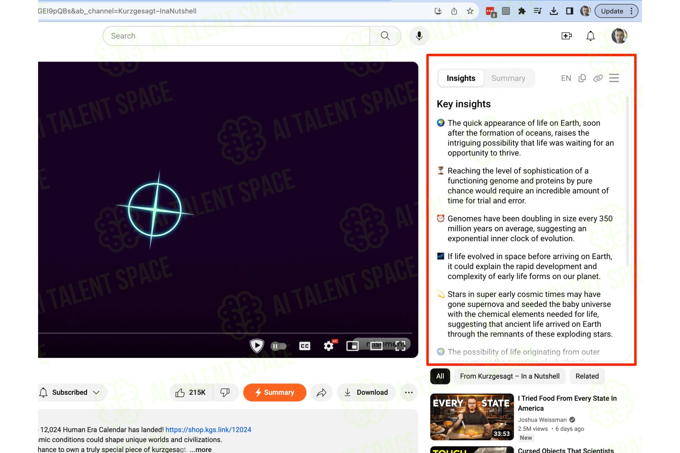Screen dimensions: 680x453
Task: Toggle closed captions CC button
Action: pyautogui.click(x=305, y=346)
